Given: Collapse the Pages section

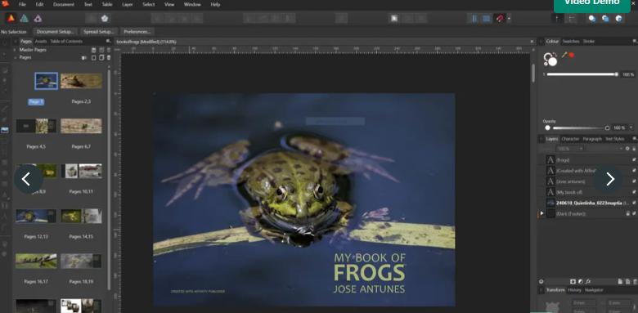Looking at the screenshot, I should (x=15, y=58).
